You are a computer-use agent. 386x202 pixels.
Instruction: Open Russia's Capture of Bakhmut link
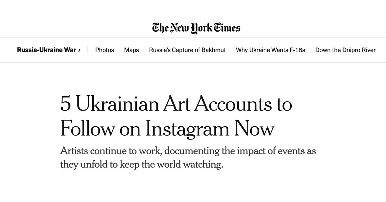point(187,50)
